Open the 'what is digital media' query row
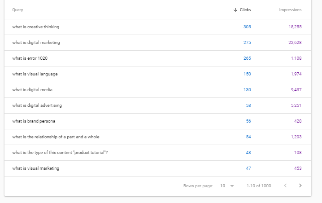This screenshot has width=322, height=203. click(x=33, y=90)
